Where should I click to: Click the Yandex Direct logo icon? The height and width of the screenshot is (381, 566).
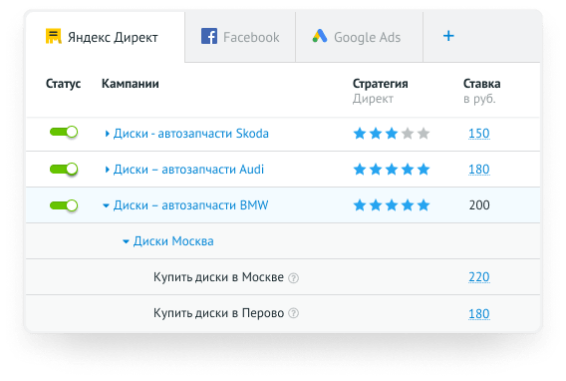(x=54, y=36)
